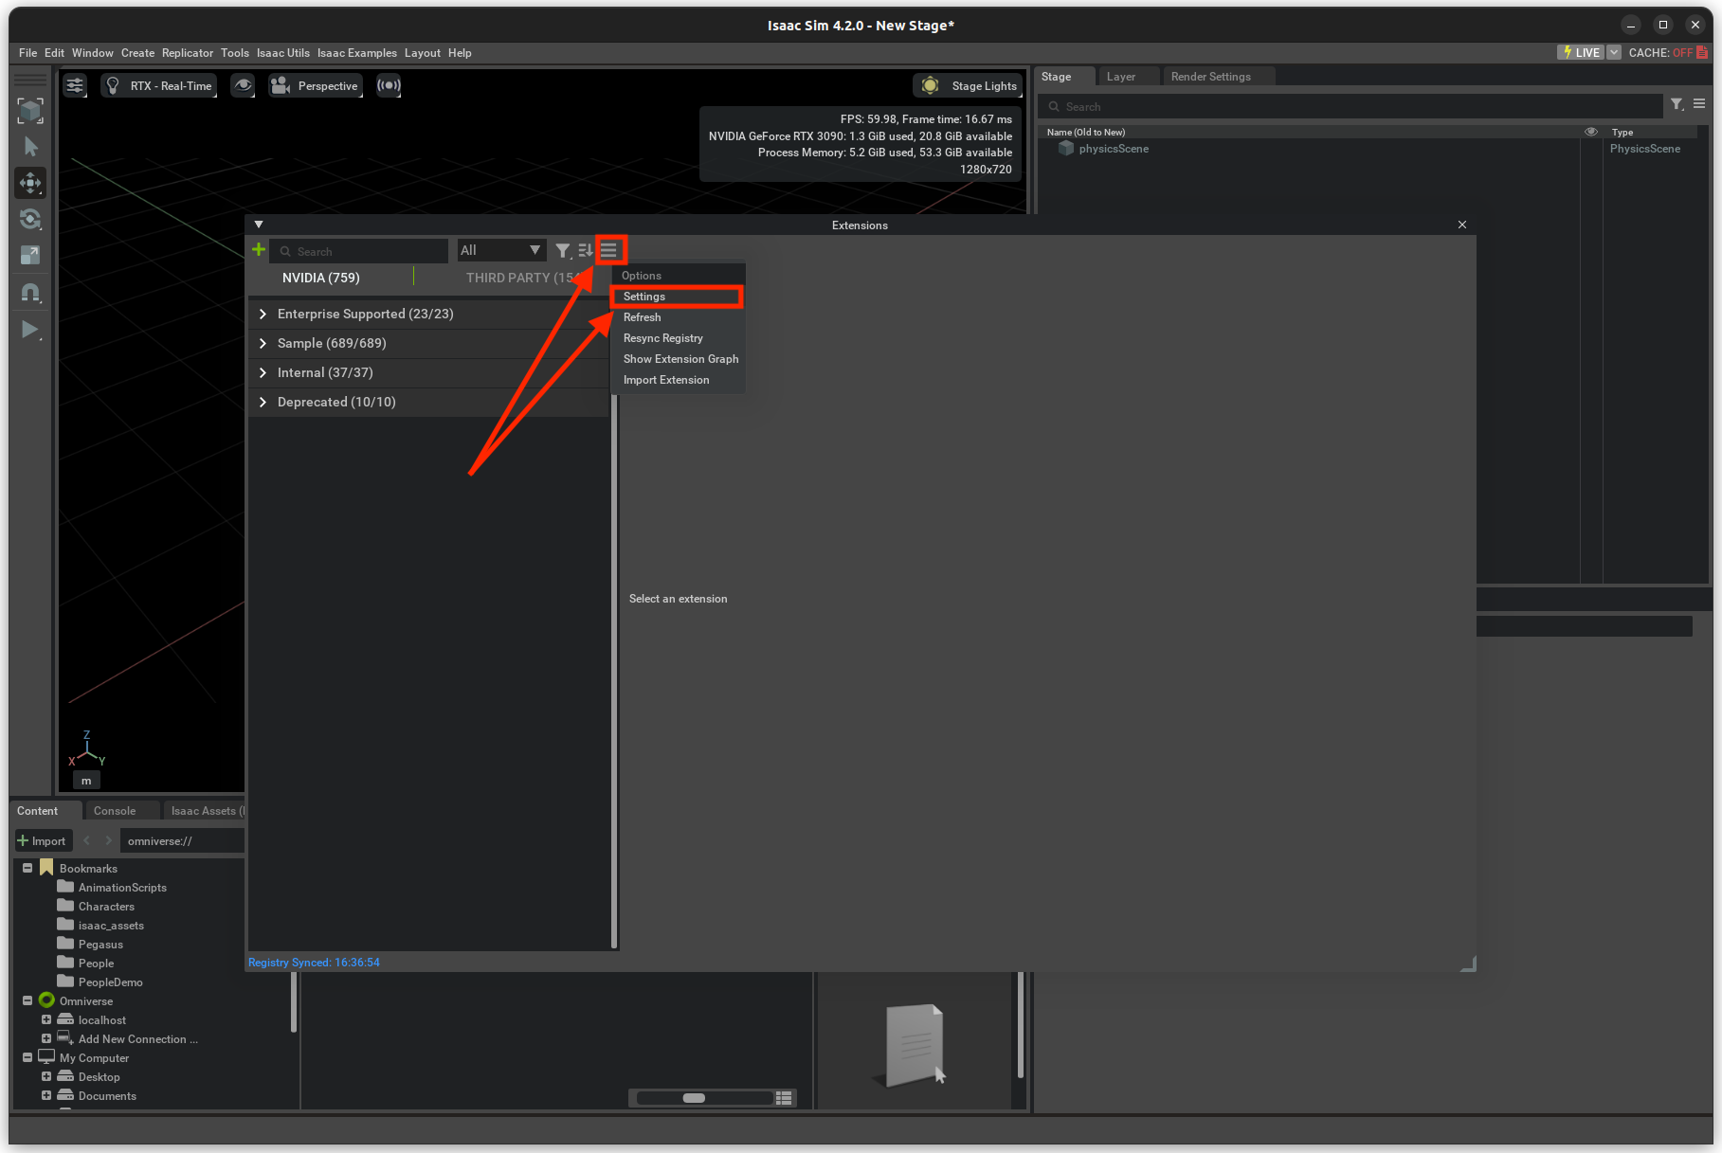Open the viewport render settings icon
This screenshot has width=1722, height=1153.
[x=75, y=84]
